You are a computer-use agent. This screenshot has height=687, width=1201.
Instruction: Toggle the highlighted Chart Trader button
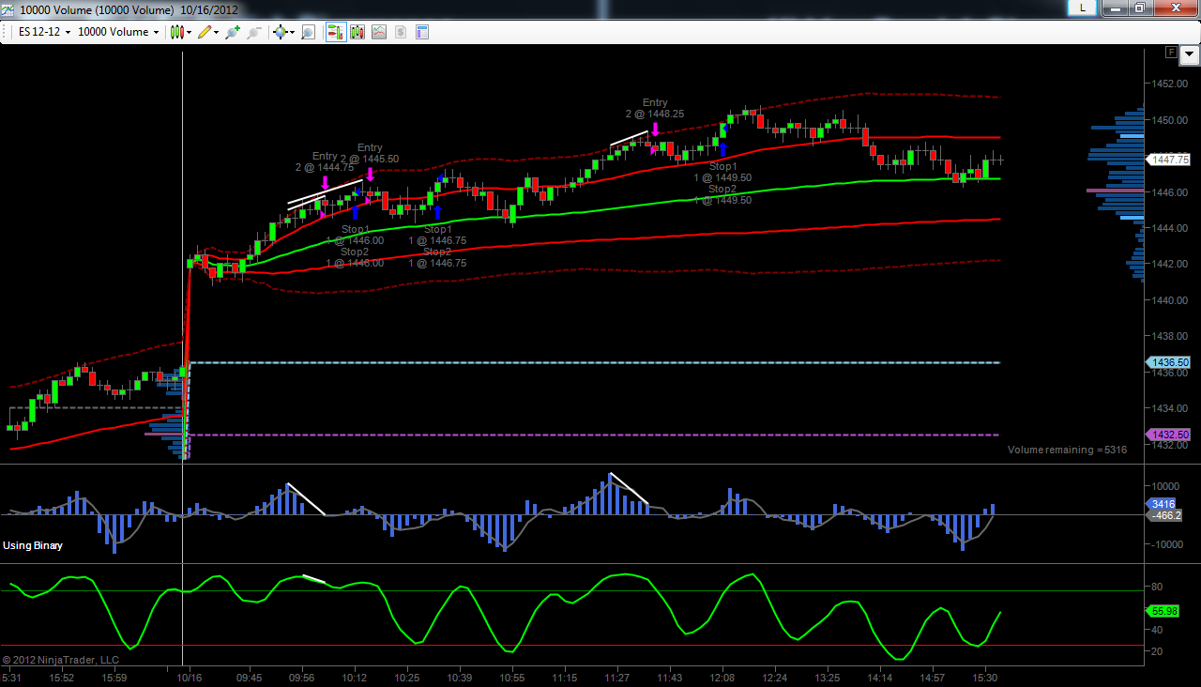tap(335, 32)
